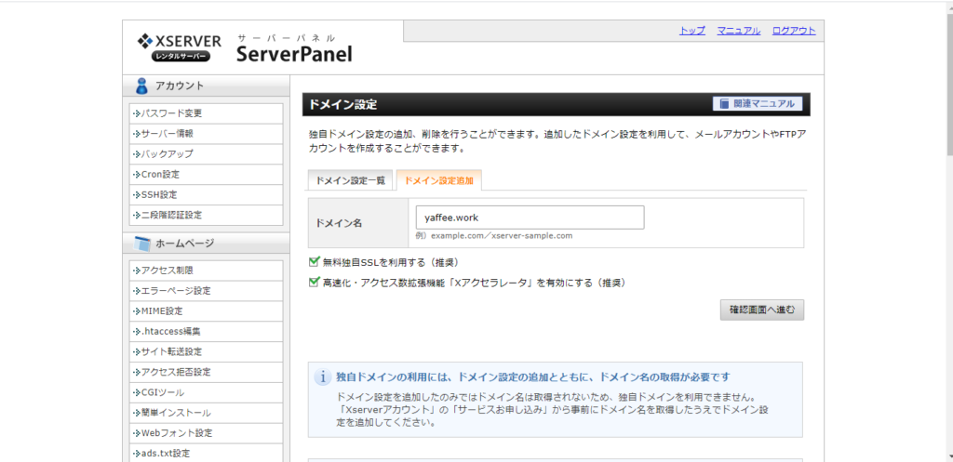The width and height of the screenshot is (953, 462).
Task: Open .htaccess編集 in sidebar
Action: click(206, 332)
